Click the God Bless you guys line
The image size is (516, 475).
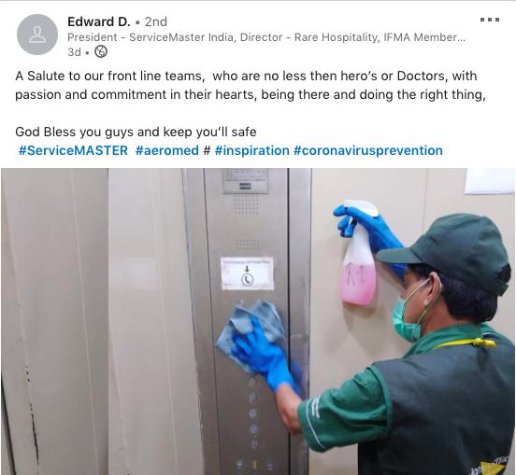[136, 132]
